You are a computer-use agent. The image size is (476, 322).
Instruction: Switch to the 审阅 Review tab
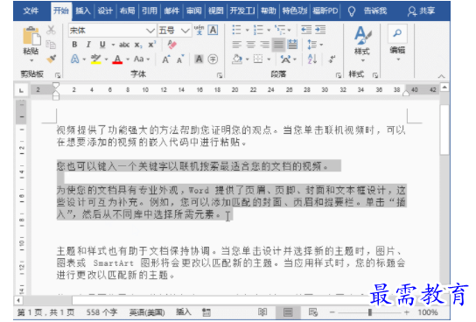click(193, 10)
